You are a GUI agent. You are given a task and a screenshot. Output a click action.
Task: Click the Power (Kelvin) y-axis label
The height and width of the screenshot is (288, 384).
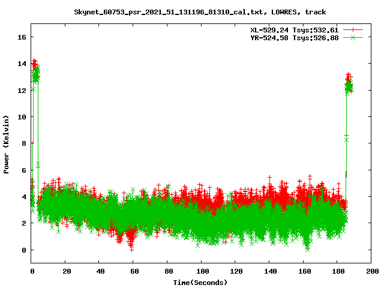coord(6,145)
